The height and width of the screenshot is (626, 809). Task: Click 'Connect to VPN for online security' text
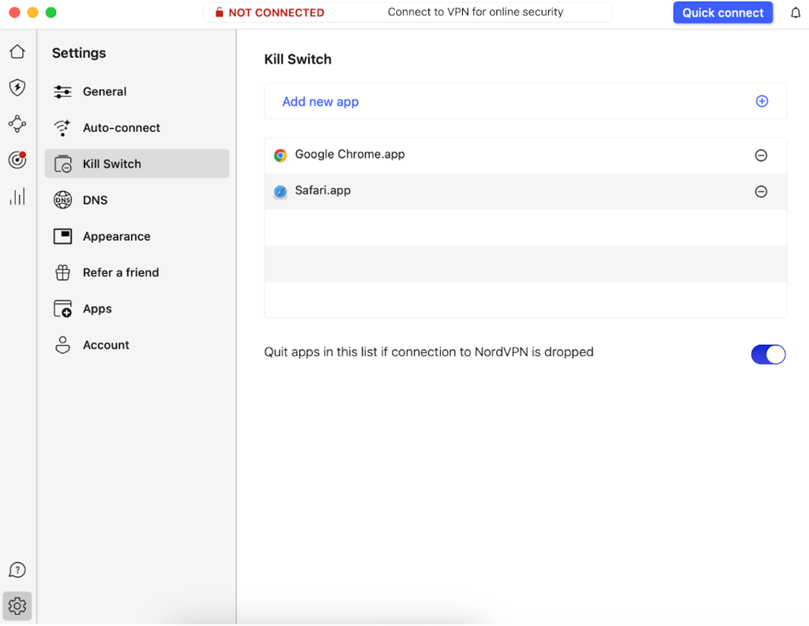point(475,12)
